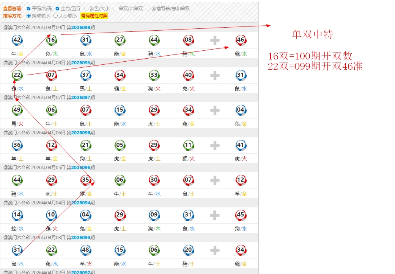Select ball 36 in period 2026096
This screenshot has height=274, width=395.
point(17,145)
